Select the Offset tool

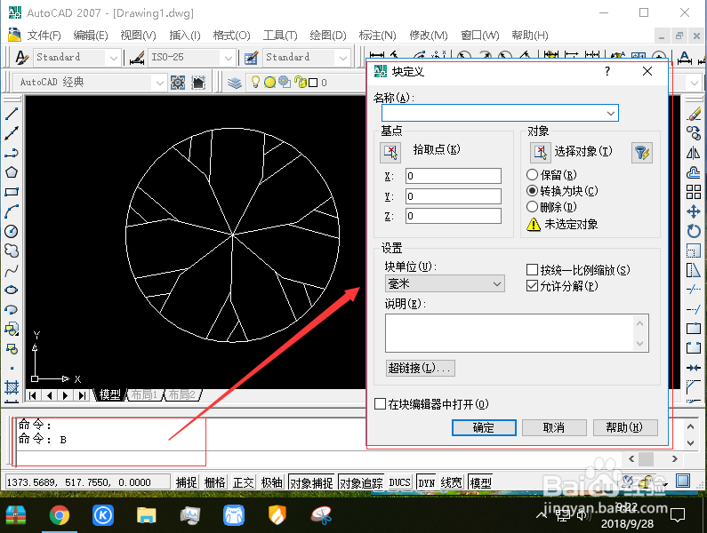[x=694, y=172]
